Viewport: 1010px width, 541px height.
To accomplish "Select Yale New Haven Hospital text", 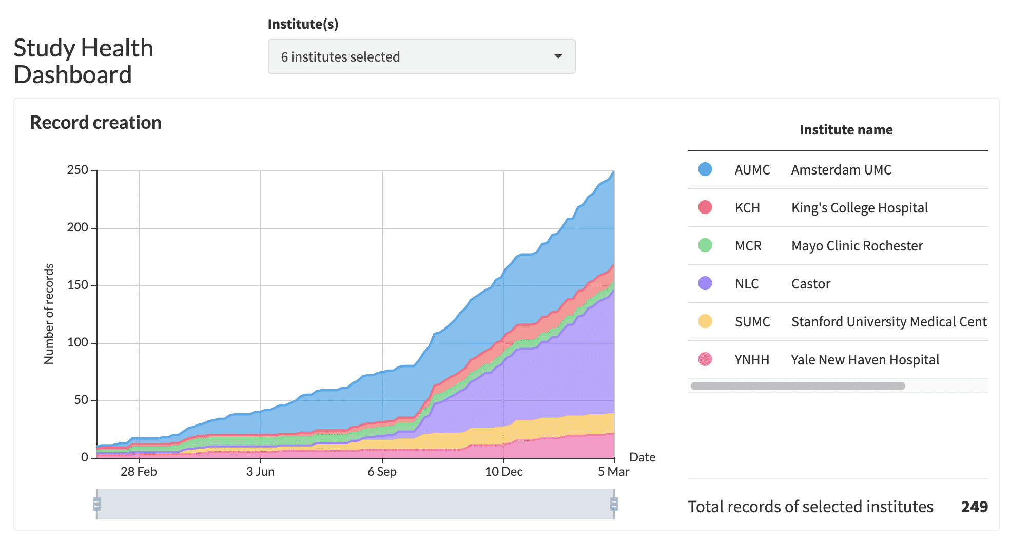I will pos(865,360).
